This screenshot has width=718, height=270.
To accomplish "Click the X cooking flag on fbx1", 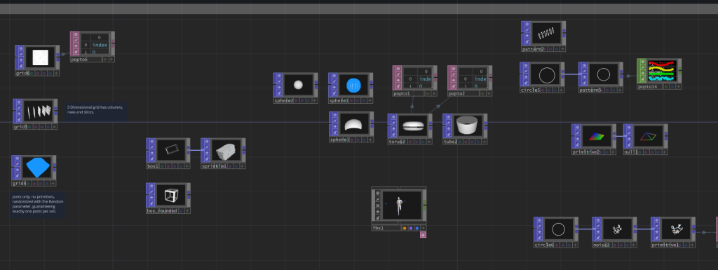I will (378, 205).
